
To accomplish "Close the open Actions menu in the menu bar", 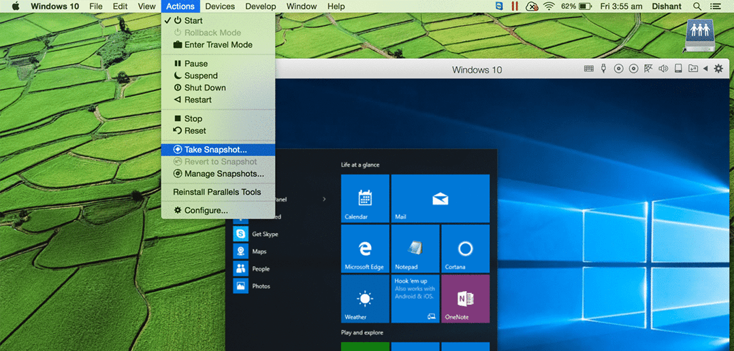I will (180, 6).
